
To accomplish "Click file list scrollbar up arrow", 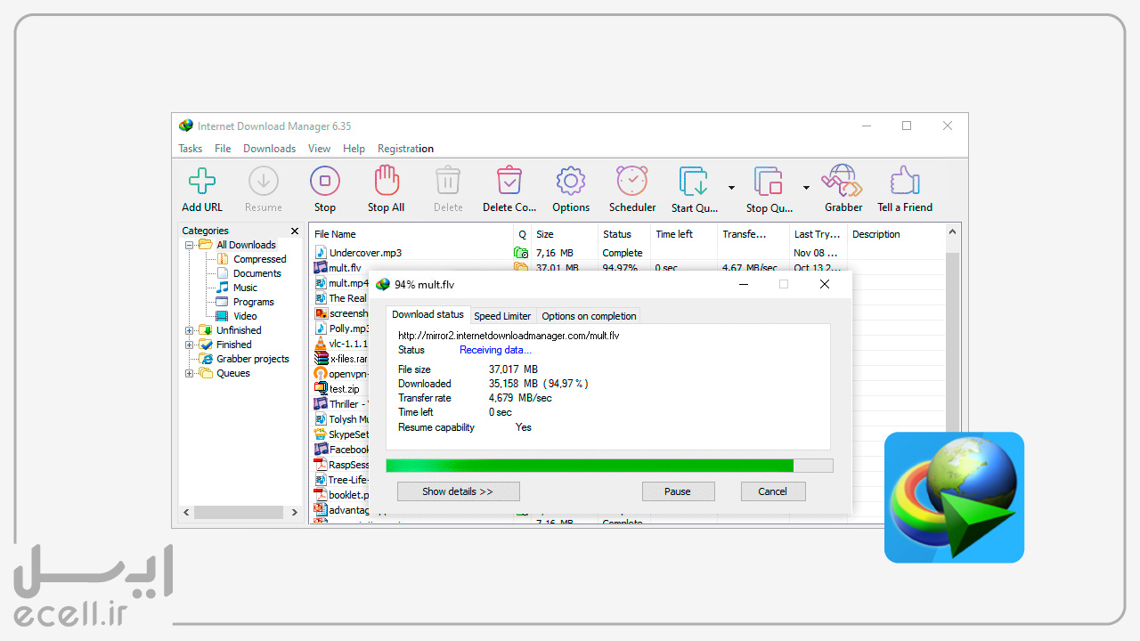I will coord(952,232).
